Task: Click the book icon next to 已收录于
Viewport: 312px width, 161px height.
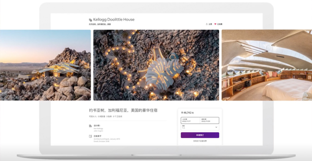Action: (90, 136)
